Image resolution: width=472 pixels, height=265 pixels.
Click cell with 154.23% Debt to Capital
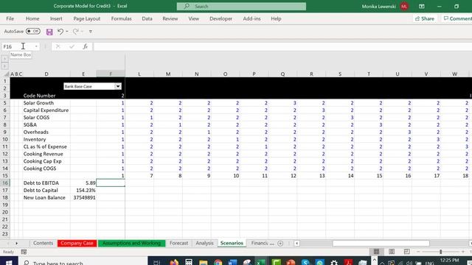83,190
